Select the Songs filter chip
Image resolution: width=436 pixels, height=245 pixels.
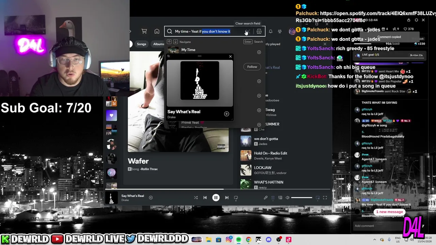point(141,44)
